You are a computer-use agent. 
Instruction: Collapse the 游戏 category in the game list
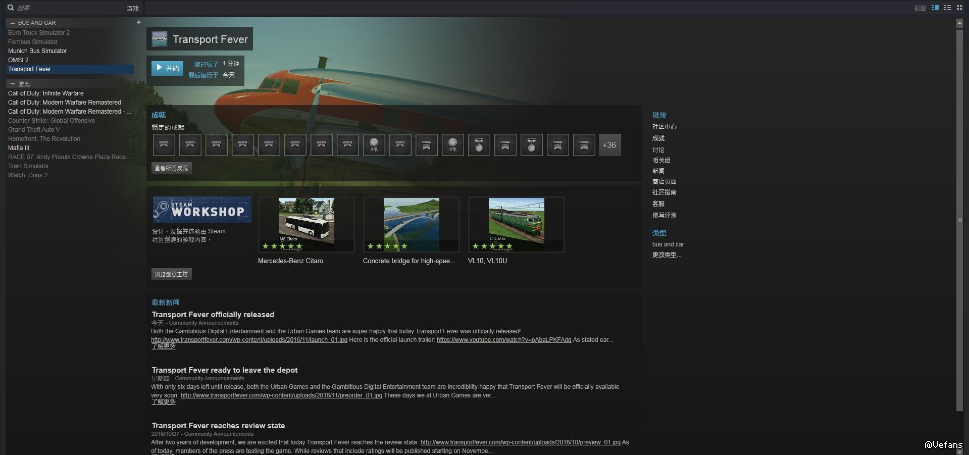tap(13, 84)
